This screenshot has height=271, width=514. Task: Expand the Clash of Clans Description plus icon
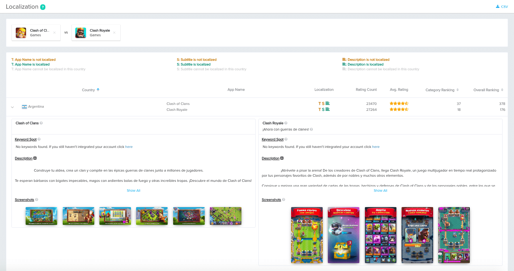[x=35, y=158]
